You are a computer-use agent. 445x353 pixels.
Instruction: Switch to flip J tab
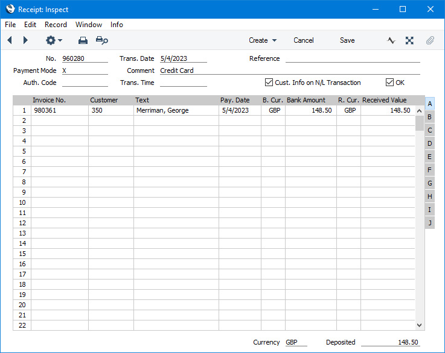click(x=430, y=223)
